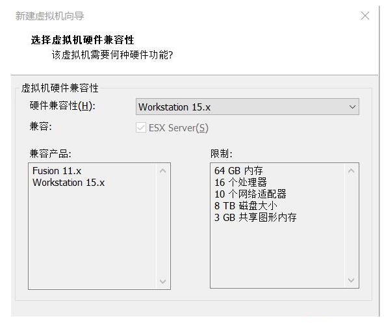
Task: Select the 16 个处理器 limit entry
Action: coord(240,183)
